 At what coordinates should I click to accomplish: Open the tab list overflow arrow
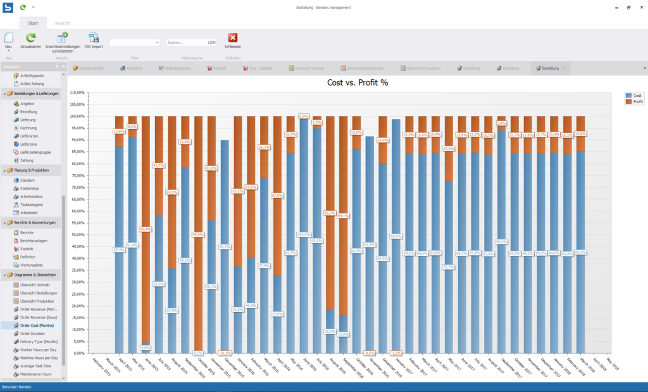644,68
